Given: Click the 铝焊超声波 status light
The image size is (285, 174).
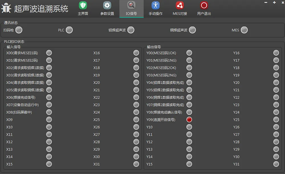Looking at the screenshot, I should [131, 30].
